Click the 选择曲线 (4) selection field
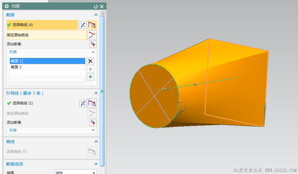 42,25
